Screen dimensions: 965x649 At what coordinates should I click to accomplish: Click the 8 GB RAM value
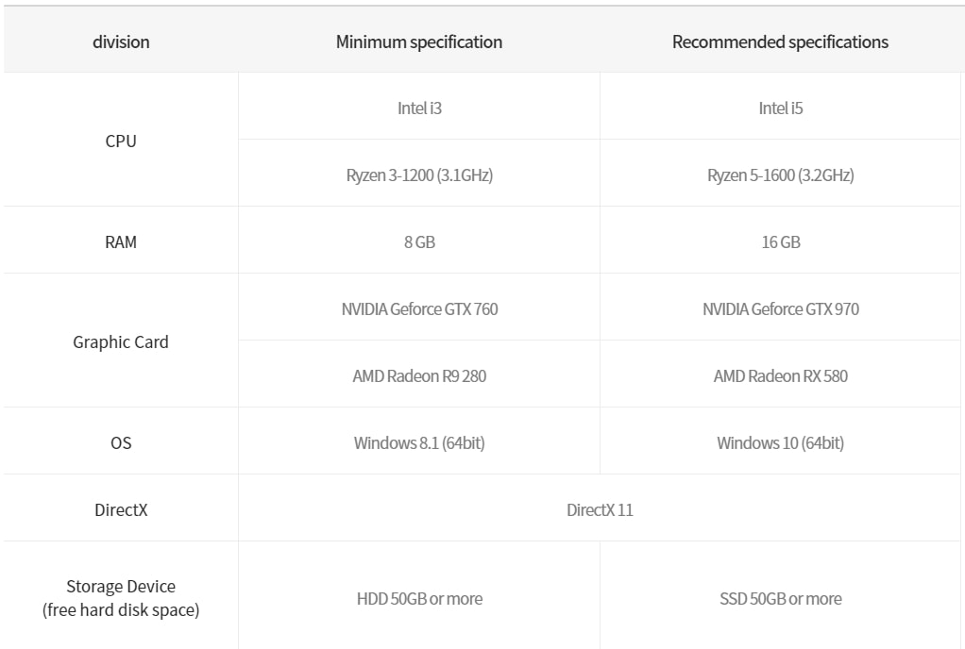pyautogui.click(x=419, y=242)
